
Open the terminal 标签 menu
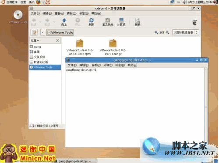pos(120,65)
